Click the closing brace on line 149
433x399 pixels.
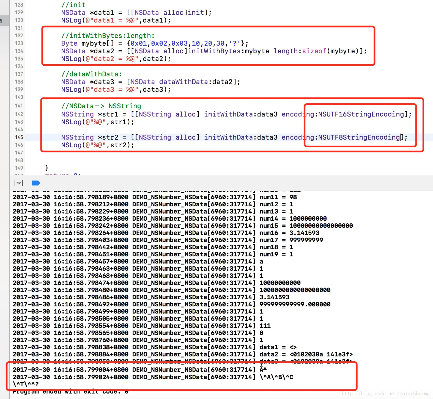[x=47, y=168]
